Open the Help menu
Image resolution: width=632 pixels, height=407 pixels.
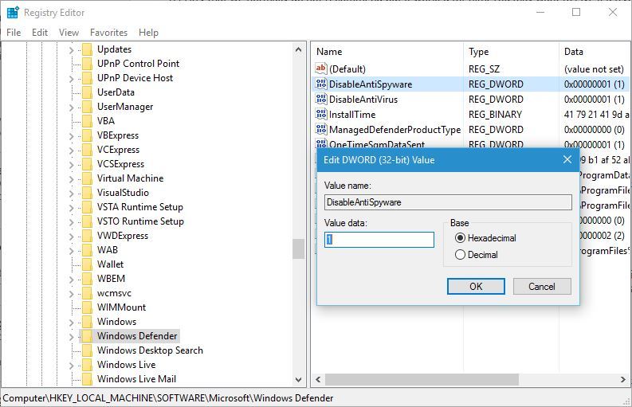(x=148, y=32)
